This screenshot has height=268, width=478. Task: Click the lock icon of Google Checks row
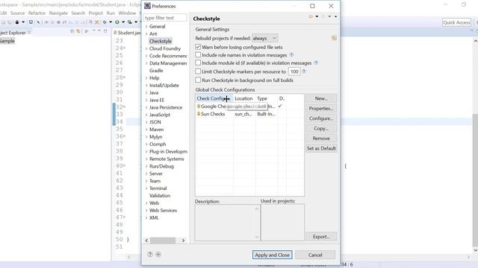[199, 106]
